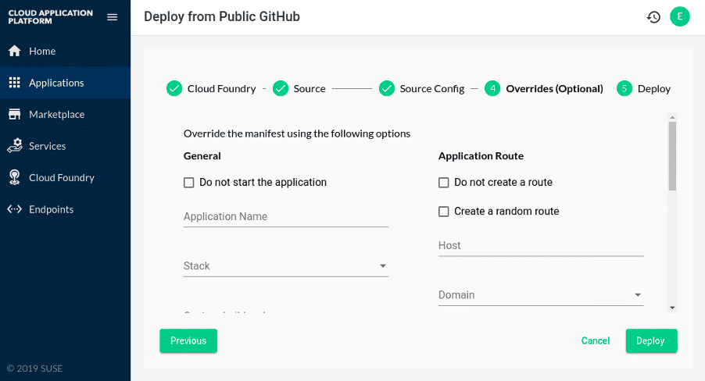Click the Cloud Application Platform logo text

click(50, 16)
